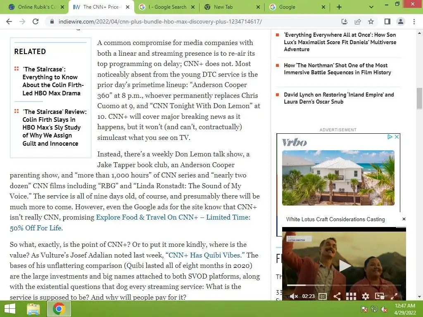Seek on the video progress bar

click(x=344, y=285)
